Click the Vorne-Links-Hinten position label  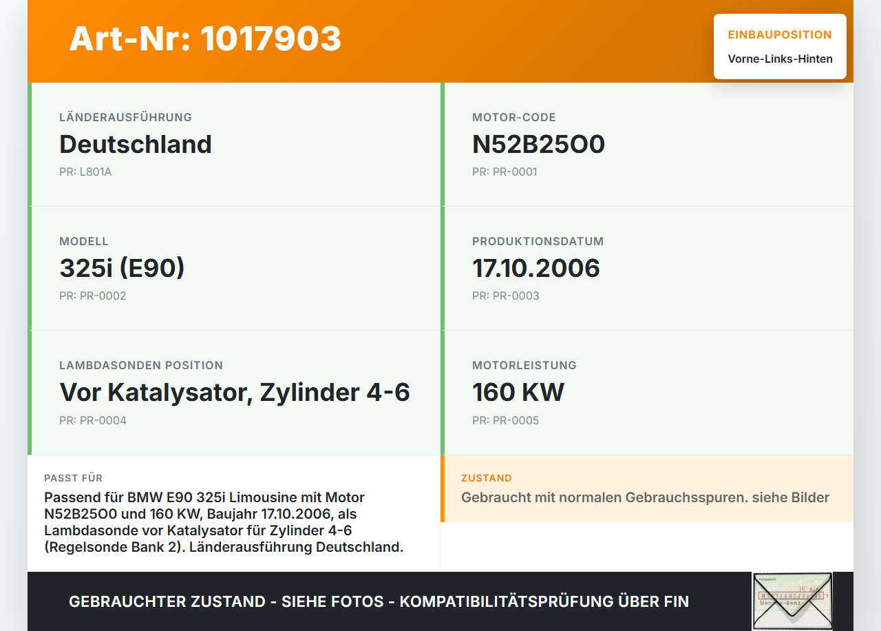[x=780, y=59]
